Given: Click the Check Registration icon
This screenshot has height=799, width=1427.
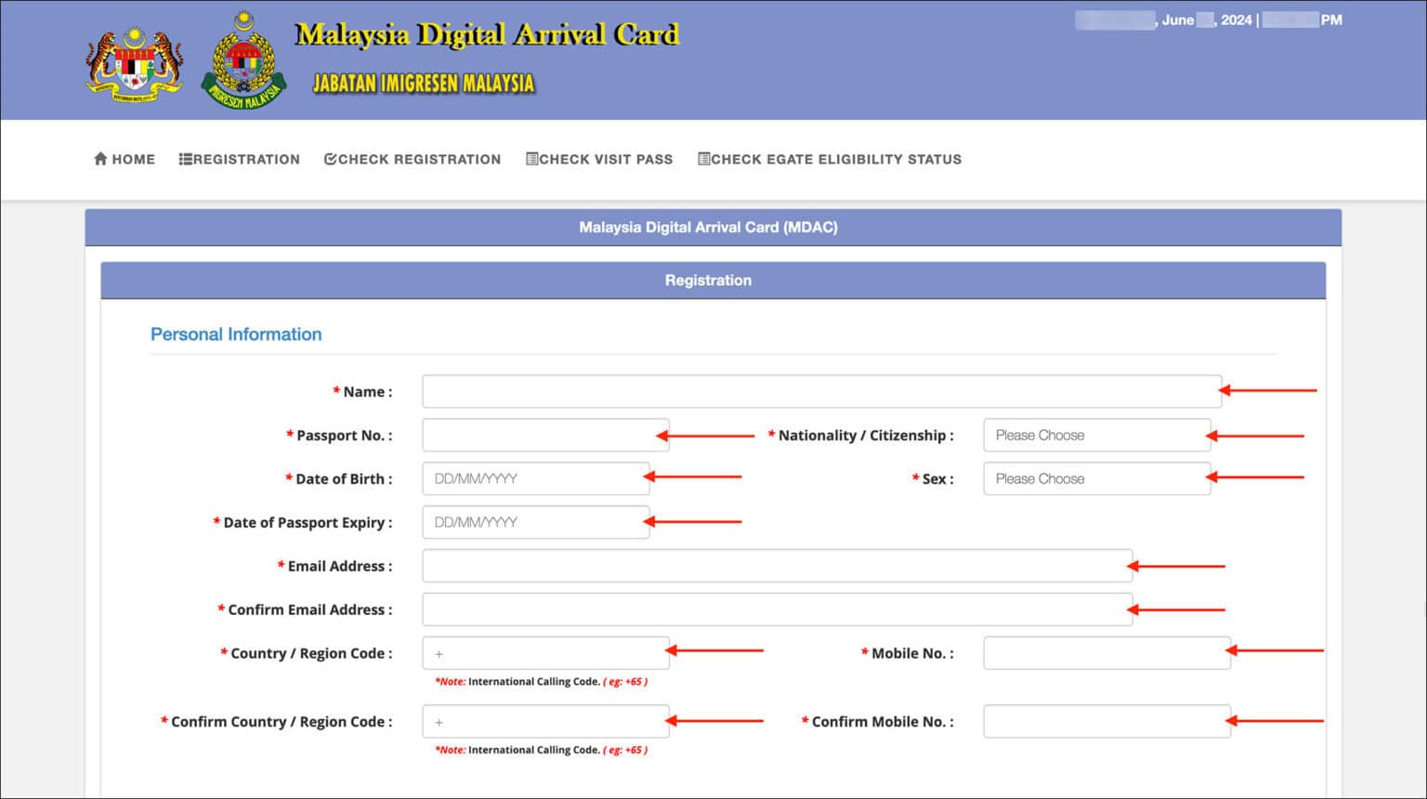Looking at the screenshot, I should click(330, 159).
